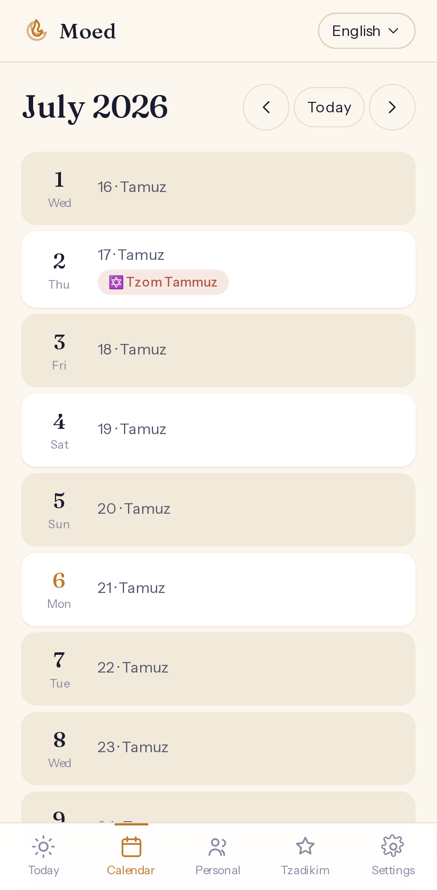
Task: Go to the previous month with the left chevron
Action: pyautogui.click(x=266, y=107)
